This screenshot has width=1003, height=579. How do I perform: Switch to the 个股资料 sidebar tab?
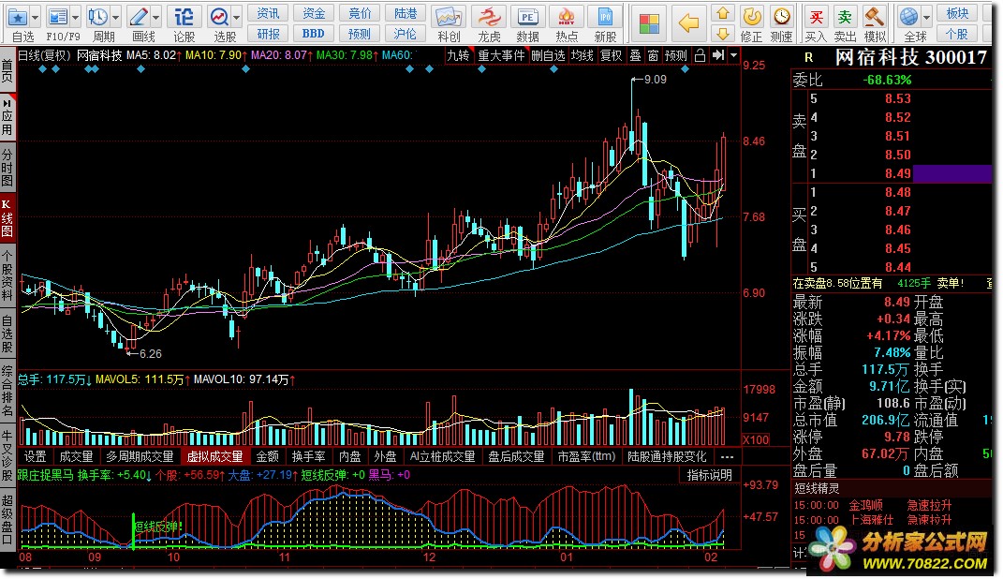click(7, 275)
